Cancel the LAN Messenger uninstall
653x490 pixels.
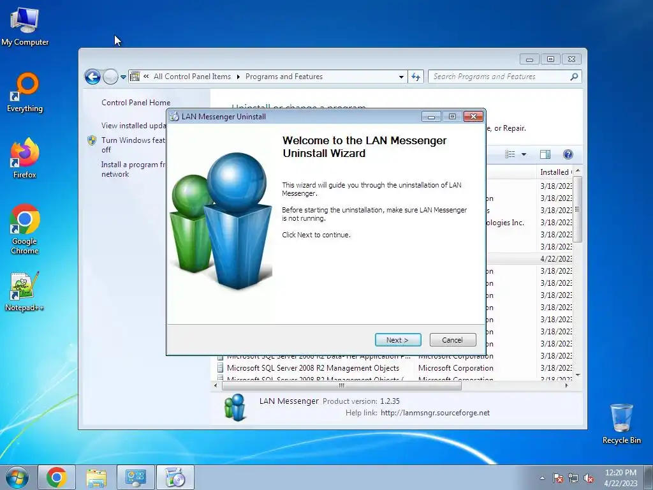453,340
